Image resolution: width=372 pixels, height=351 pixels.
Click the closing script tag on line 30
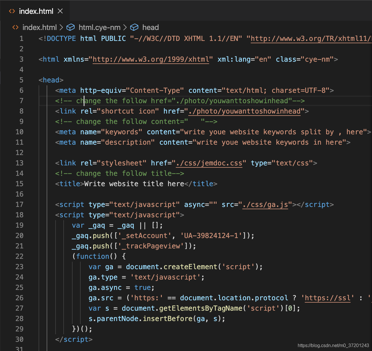[x=74, y=339]
